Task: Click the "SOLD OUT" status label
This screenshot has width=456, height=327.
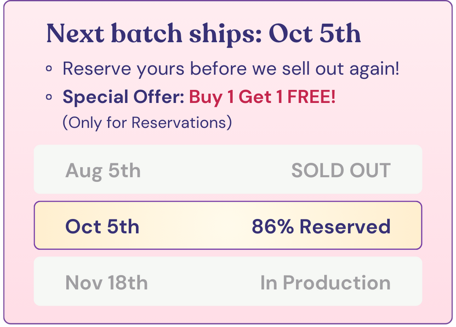Action: 341,171
